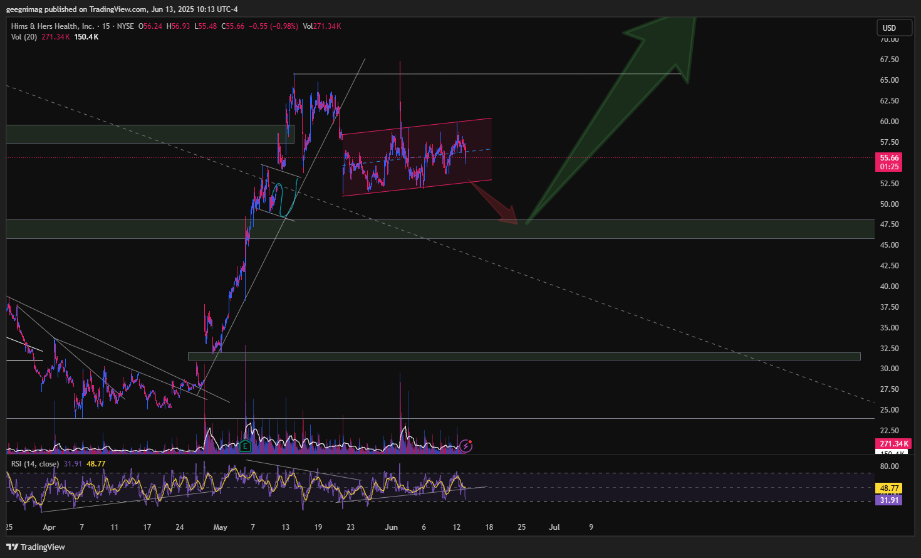The image size is (921, 558).
Task: Click the '40.00' price axis label
Action: click(x=889, y=287)
